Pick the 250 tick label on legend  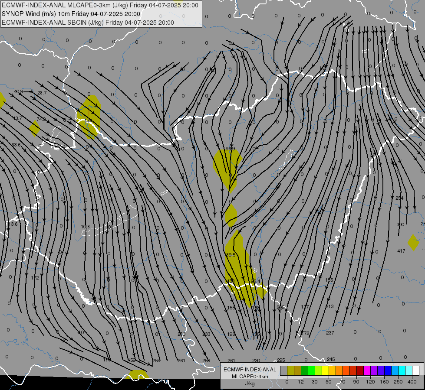(x=398, y=382)
